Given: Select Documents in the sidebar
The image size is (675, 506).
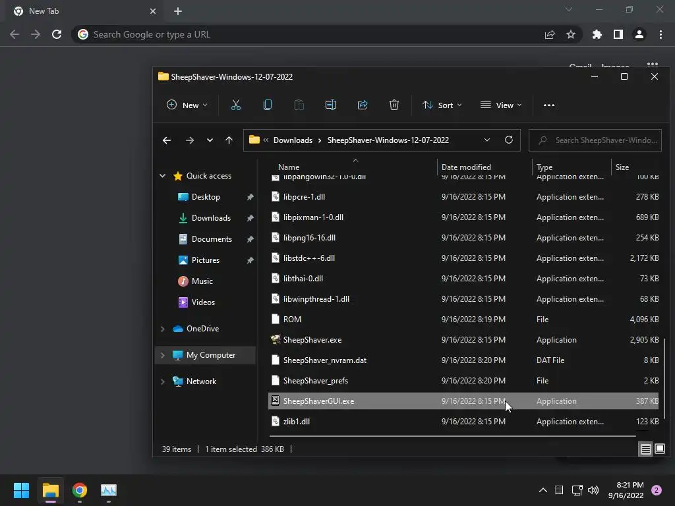Looking at the screenshot, I should pos(212,239).
